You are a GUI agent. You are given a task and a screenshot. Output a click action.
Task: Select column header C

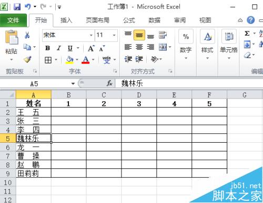pos(104,95)
